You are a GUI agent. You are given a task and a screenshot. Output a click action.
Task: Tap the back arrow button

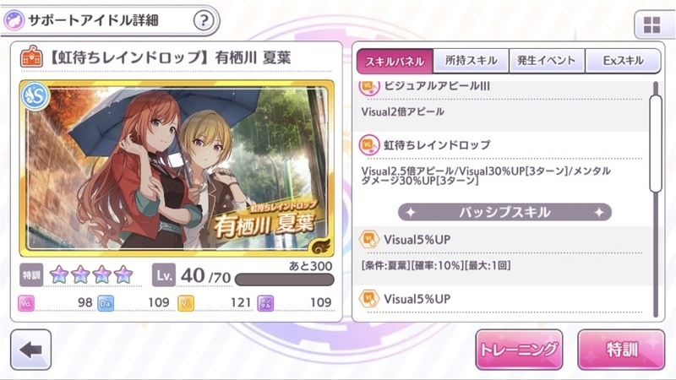30,350
